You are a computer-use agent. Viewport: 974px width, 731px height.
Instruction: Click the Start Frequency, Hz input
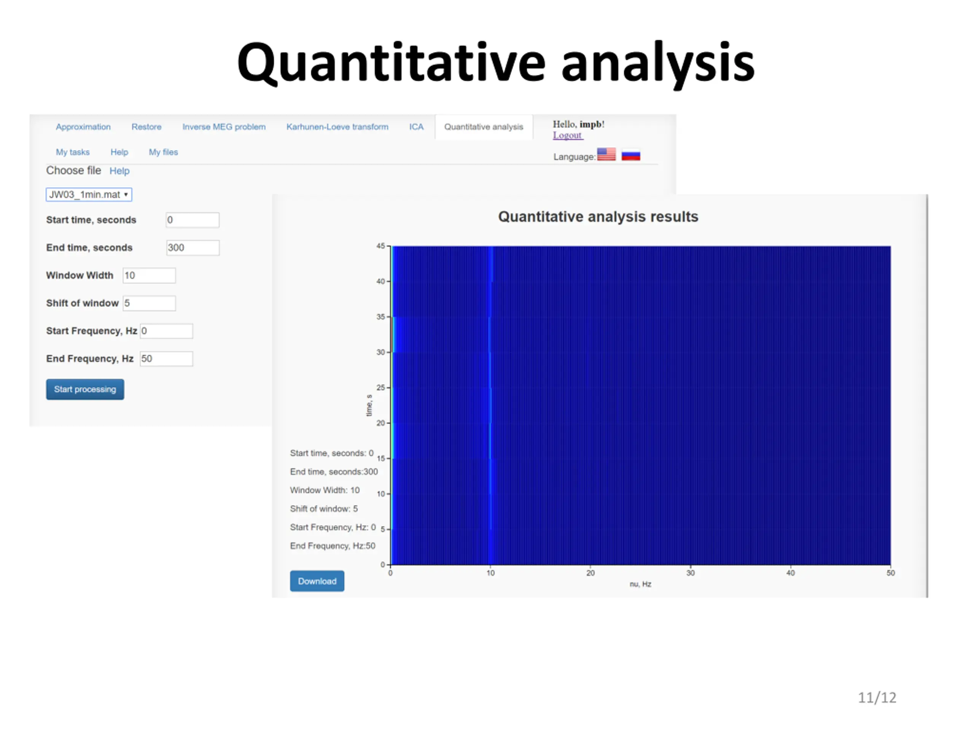coord(166,331)
